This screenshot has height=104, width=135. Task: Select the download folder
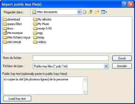point(11,19)
